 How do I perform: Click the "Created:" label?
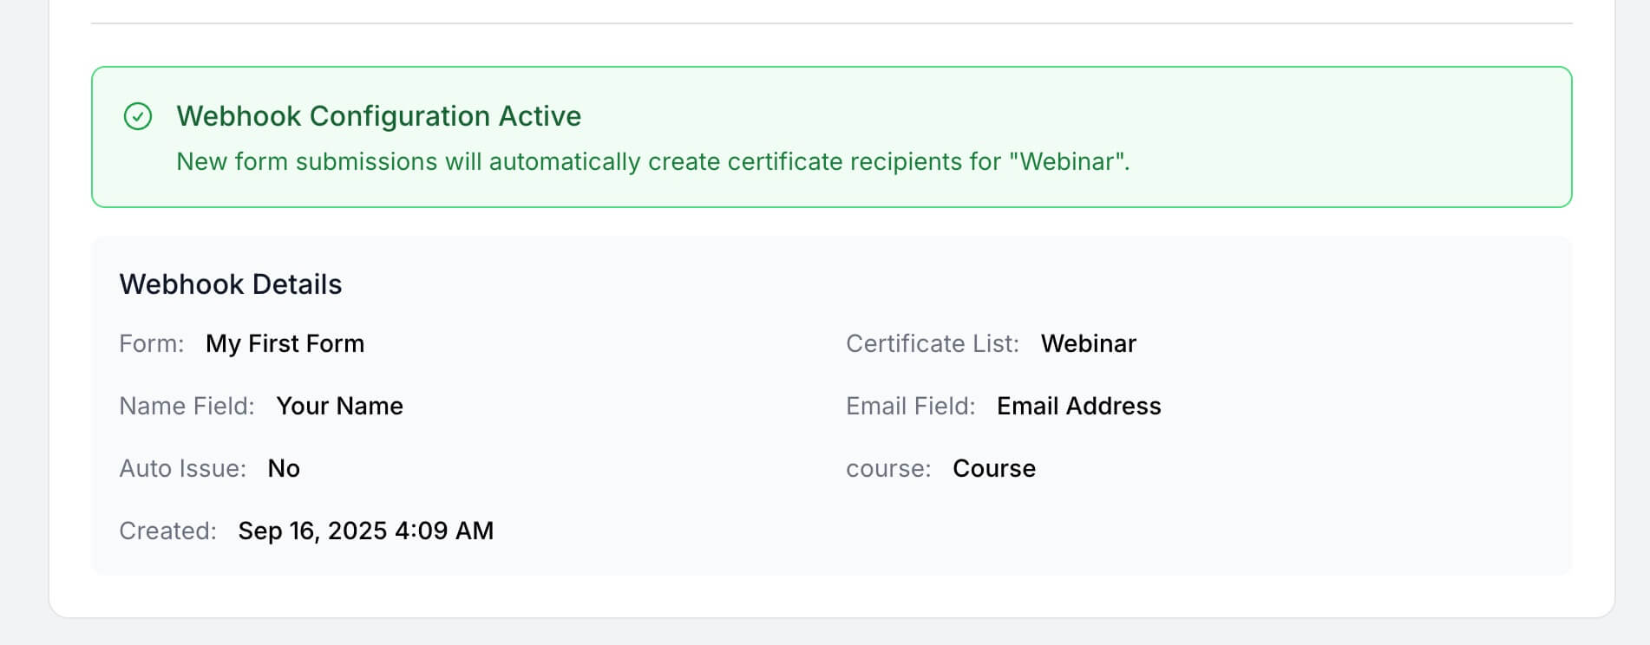click(x=167, y=531)
